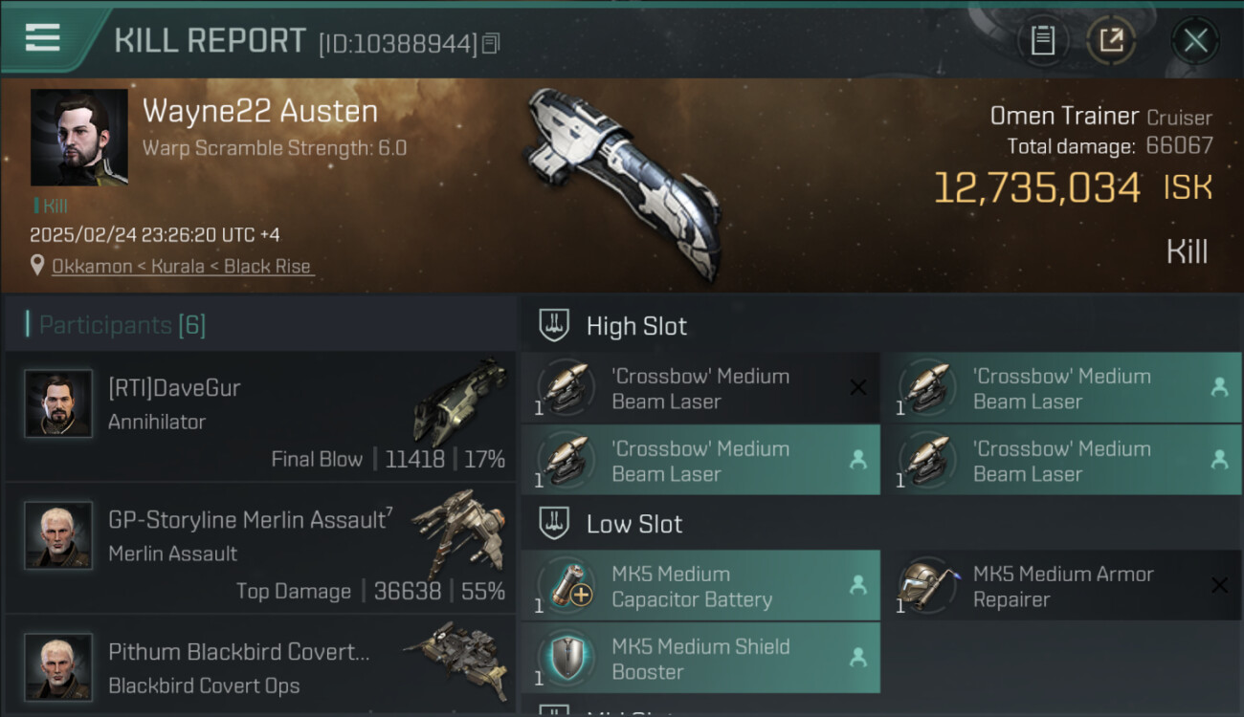Copy the kill report ID icon
Image resolution: width=1244 pixels, height=717 pixels.
coord(491,43)
